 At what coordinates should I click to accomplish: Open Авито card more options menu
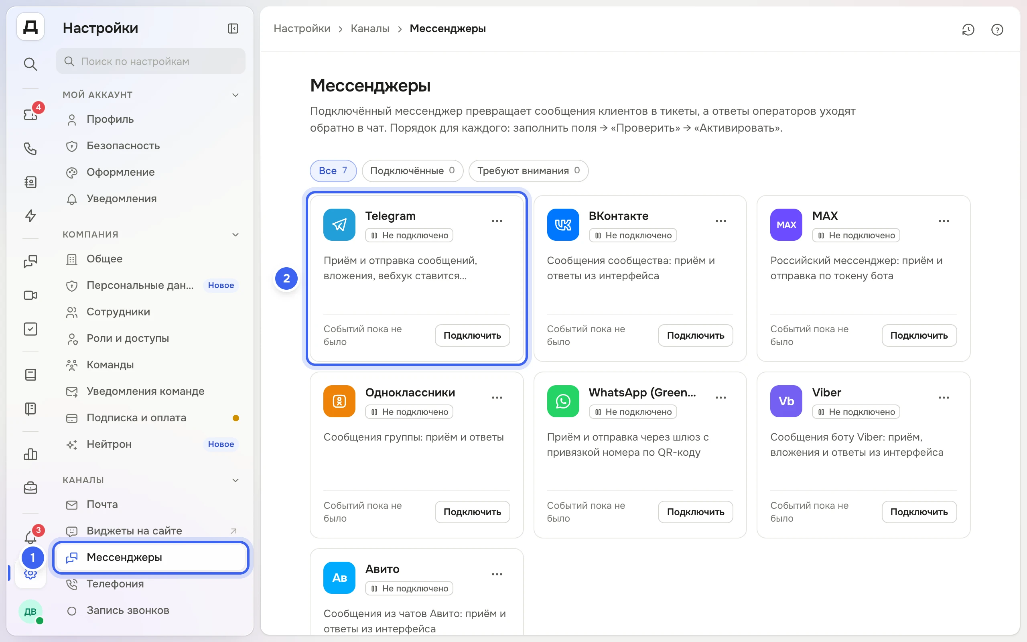pos(497,574)
